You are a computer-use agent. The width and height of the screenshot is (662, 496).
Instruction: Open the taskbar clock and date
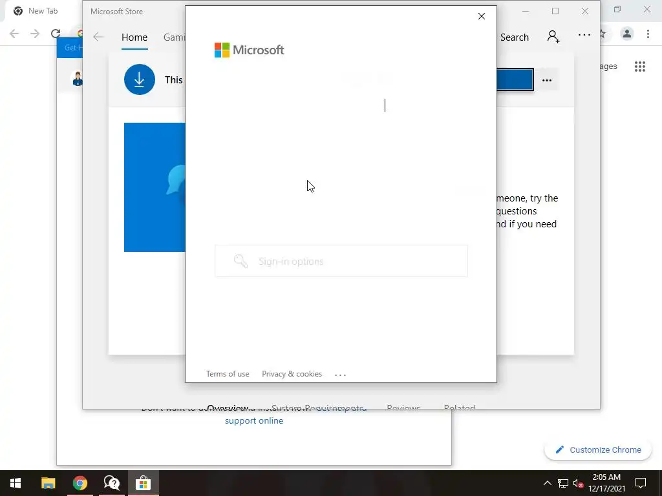pyautogui.click(x=606, y=483)
